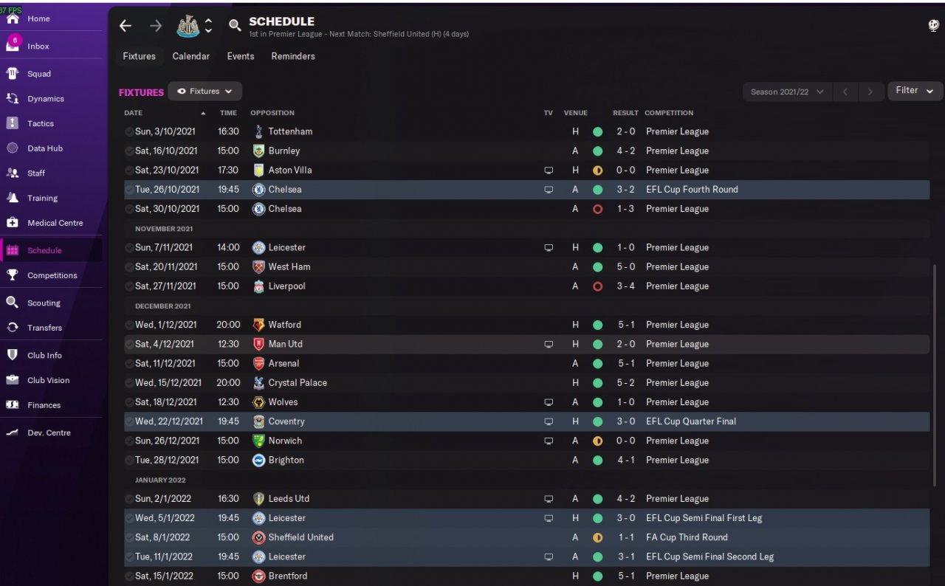The height and width of the screenshot is (586, 945).
Task: Switch to the Reminders tab
Action: 292,56
